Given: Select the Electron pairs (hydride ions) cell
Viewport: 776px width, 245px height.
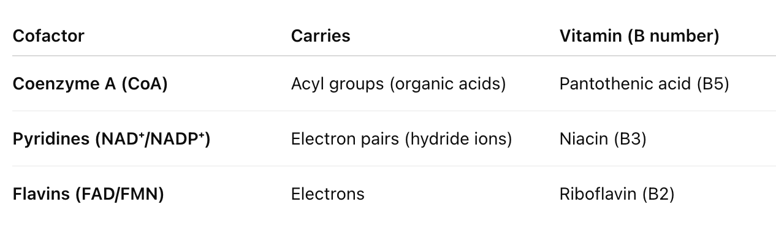Looking at the screenshot, I should [x=401, y=138].
